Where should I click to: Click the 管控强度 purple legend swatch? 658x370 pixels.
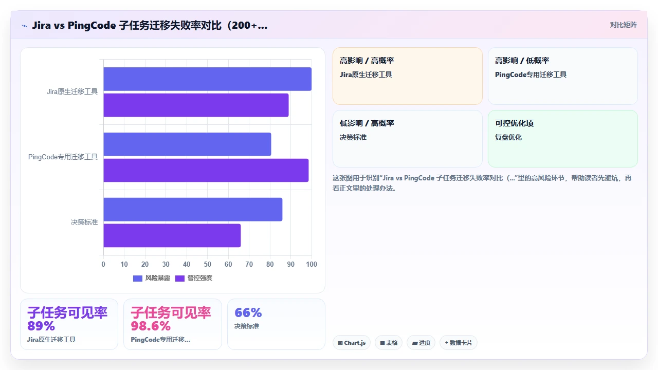point(180,278)
